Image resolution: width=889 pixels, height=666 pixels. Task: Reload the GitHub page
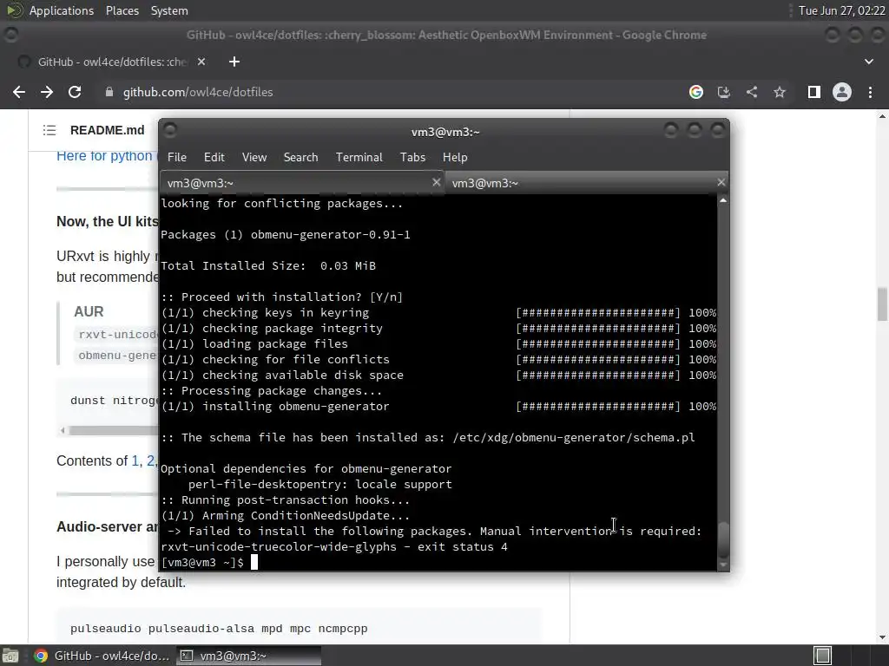(x=75, y=92)
